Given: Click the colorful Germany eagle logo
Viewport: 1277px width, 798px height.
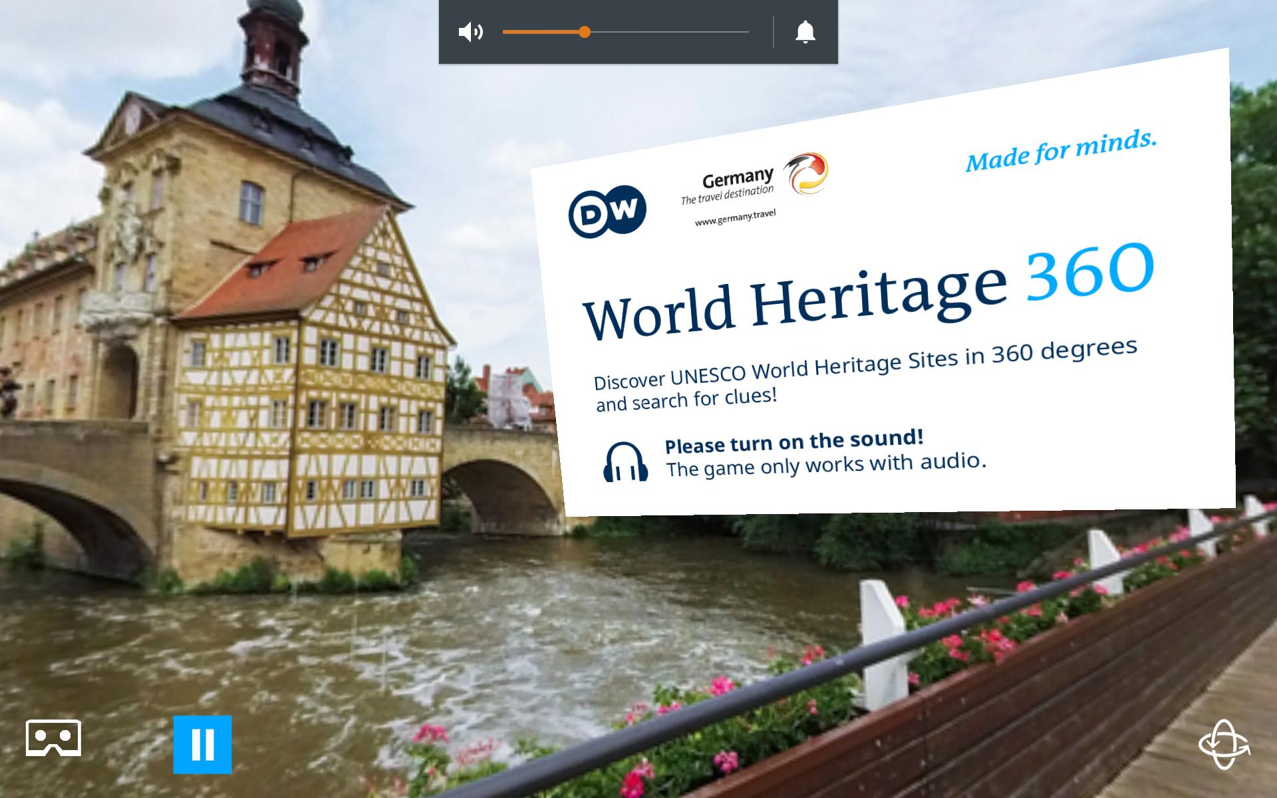Looking at the screenshot, I should [x=805, y=173].
